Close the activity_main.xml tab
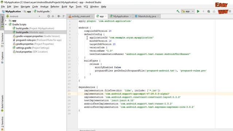The width and height of the screenshot is (233, 131). [92, 16]
